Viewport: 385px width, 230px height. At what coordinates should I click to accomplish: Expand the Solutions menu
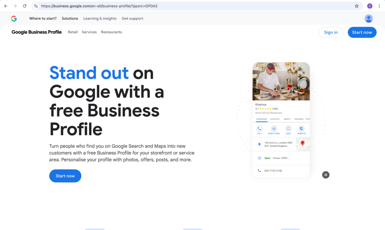click(70, 18)
